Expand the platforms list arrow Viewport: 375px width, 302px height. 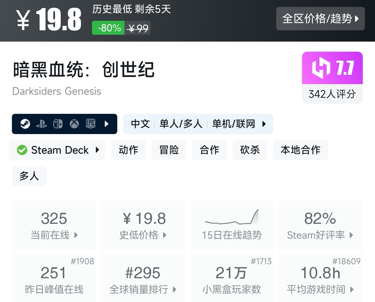click(107, 124)
